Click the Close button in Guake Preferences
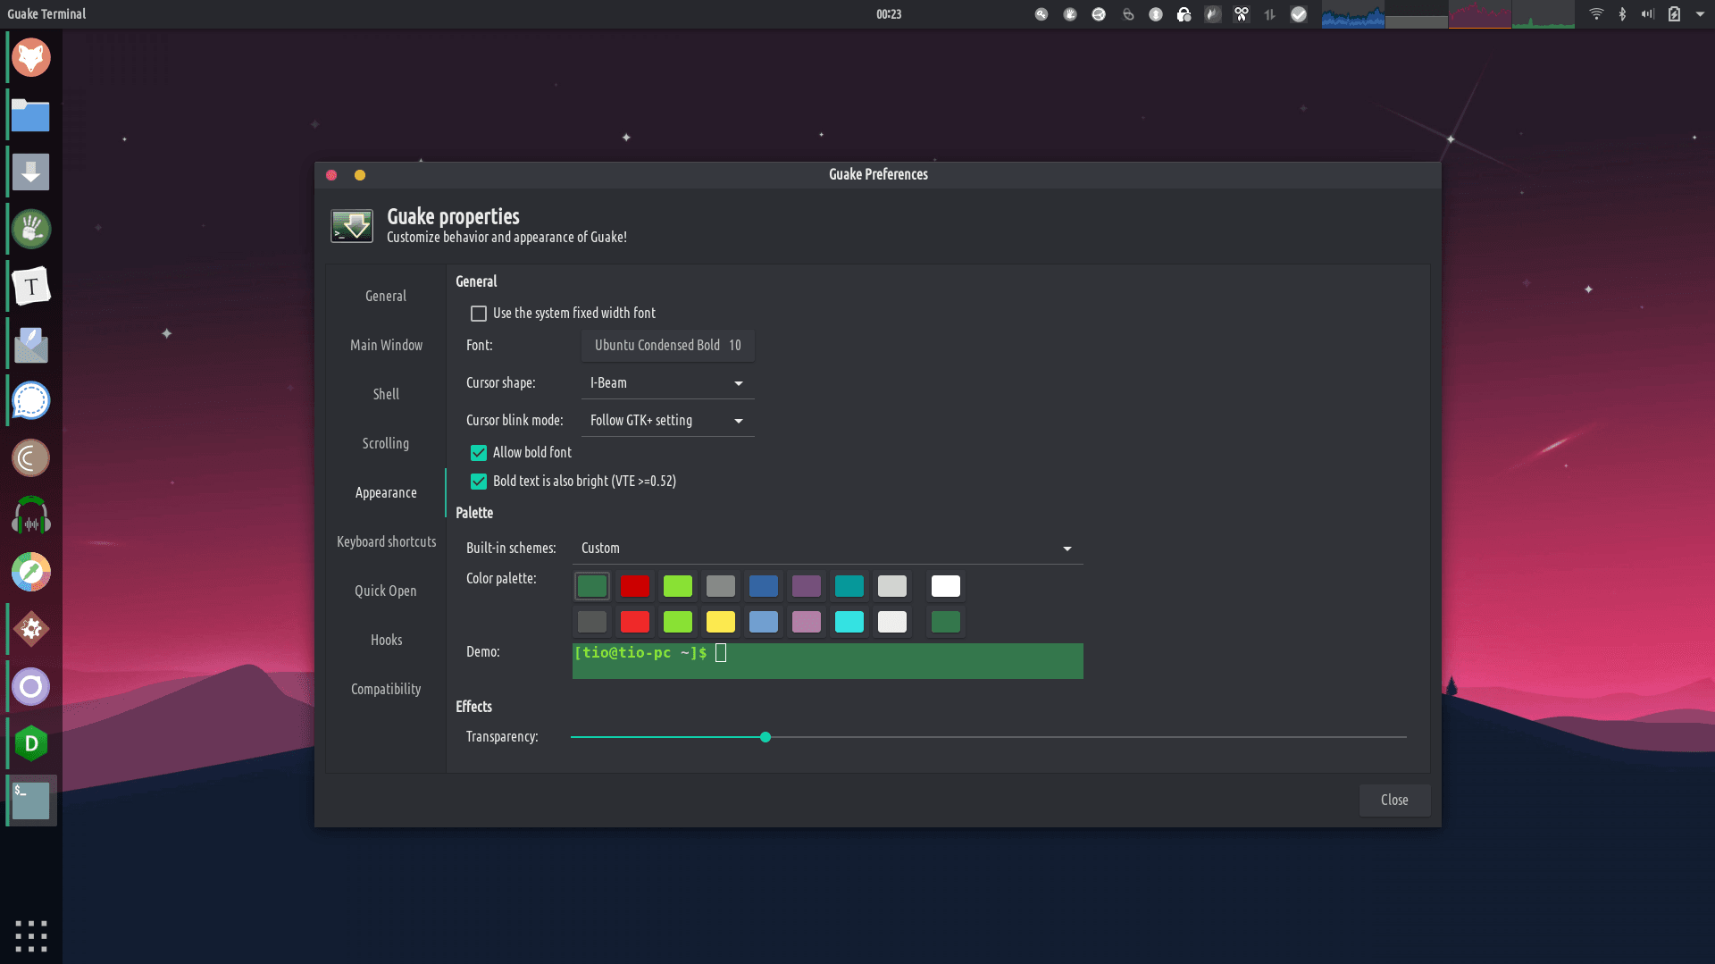The height and width of the screenshot is (964, 1715). (1394, 801)
